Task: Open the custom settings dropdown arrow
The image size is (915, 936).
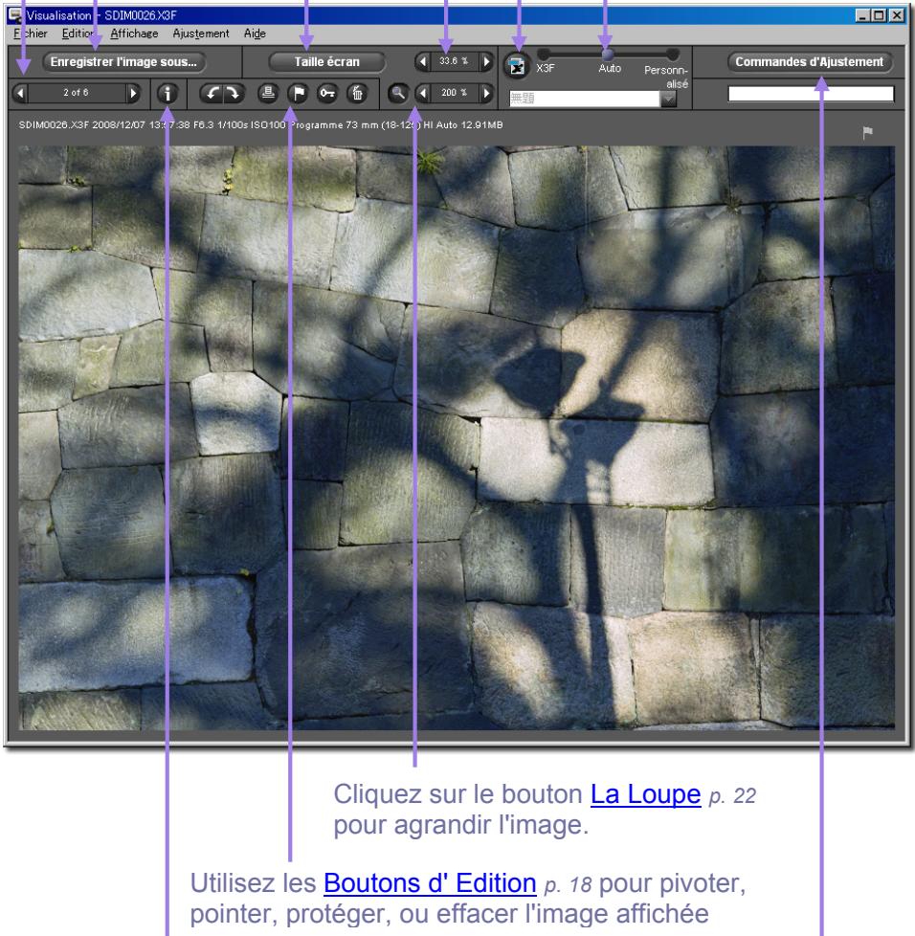Action: (668, 99)
